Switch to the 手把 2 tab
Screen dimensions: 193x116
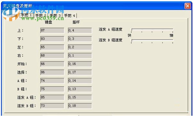click(x=41, y=16)
